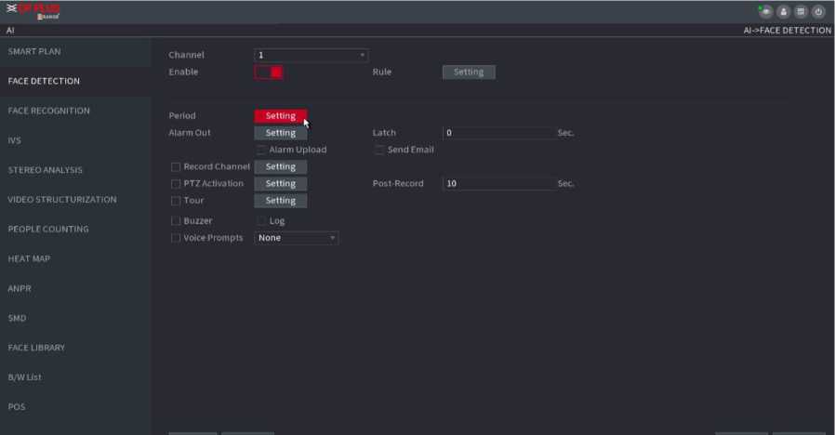This screenshot has width=835, height=435.
Task: Click the power shutdown icon
Action: click(818, 12)
